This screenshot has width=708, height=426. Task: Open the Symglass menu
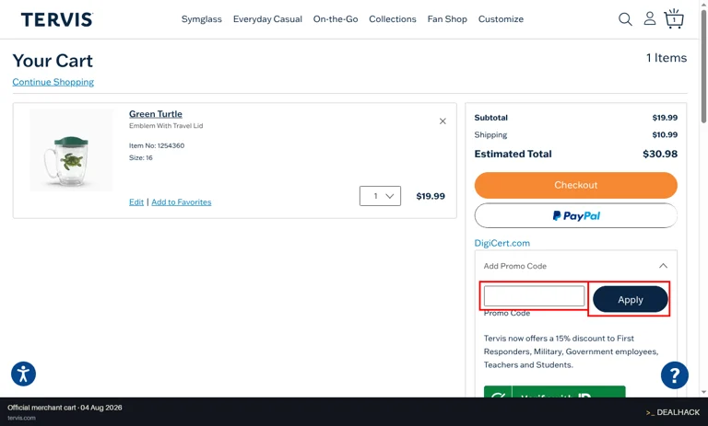pyautogui.click(x=201, y=19)
